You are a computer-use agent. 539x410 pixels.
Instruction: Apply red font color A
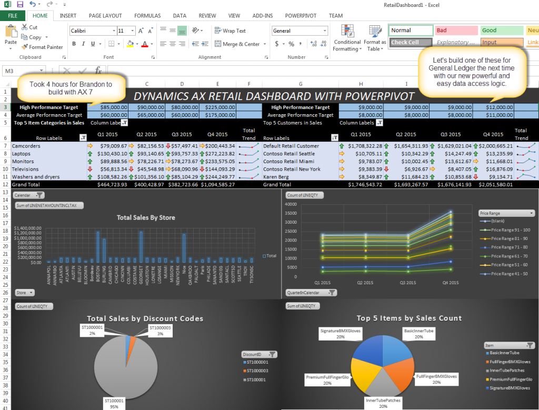coord(145,44)
